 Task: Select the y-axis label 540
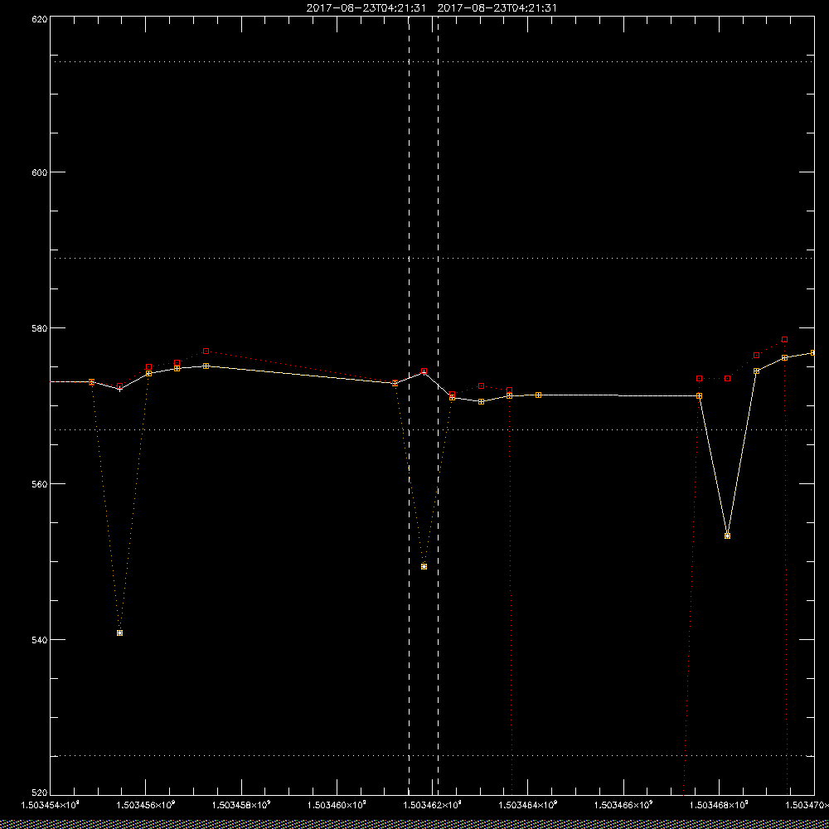click(40, 640)
